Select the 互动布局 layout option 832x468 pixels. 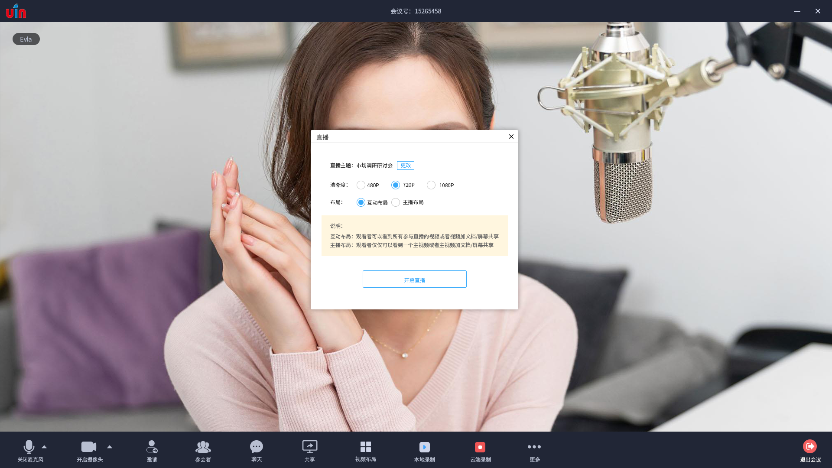[x=361, y=202]
